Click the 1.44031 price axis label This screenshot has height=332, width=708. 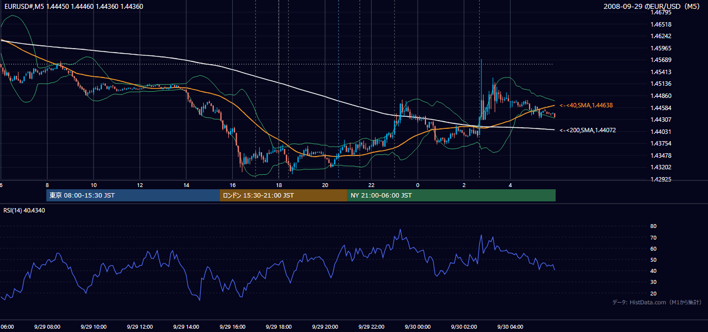click(661, 132)
